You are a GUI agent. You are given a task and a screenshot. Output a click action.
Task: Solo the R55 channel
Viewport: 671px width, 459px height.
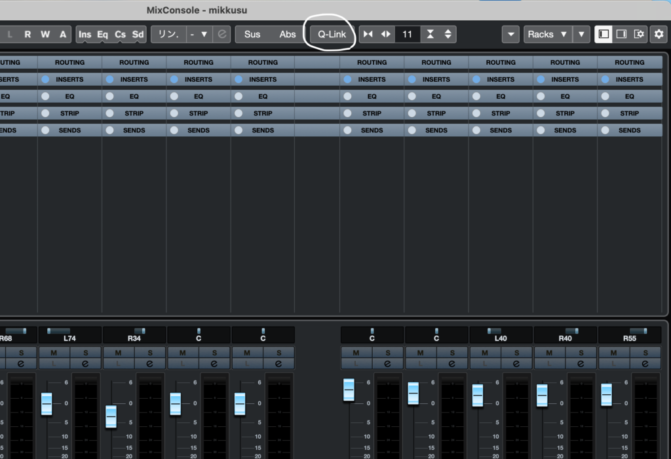pos(645,352)
